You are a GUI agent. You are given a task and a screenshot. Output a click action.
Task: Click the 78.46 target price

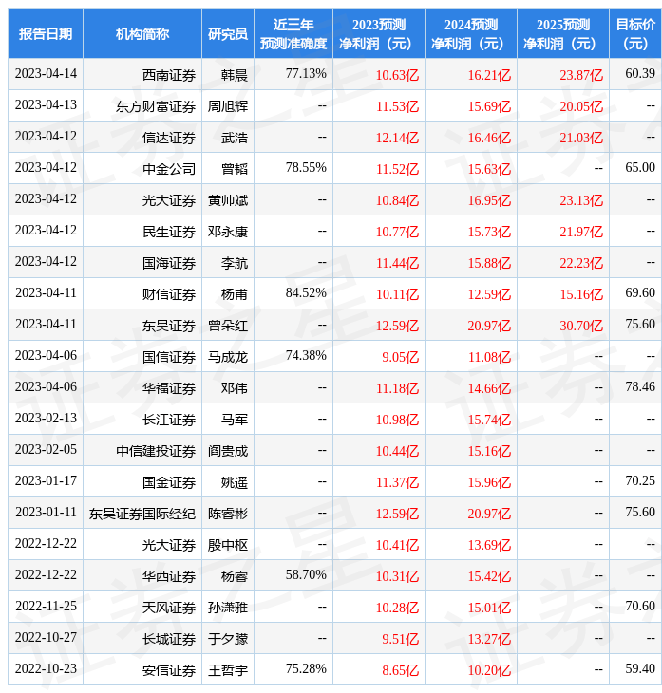(640, 387)
